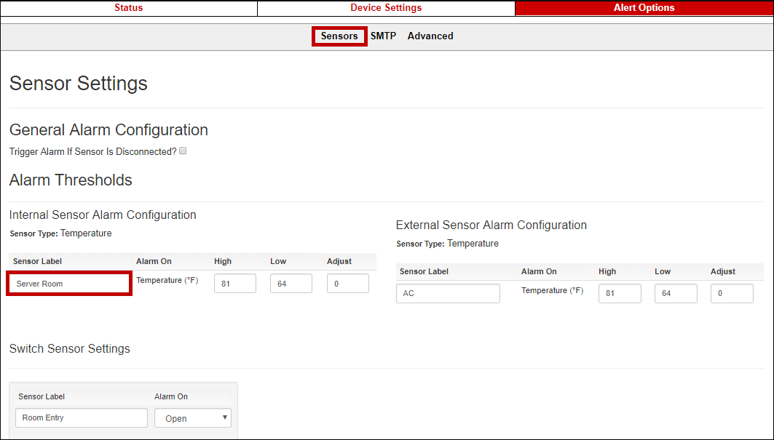774x440 pixels.
Task: Click the internal sensor Adjust field
Action: click(x=347, y=284)
